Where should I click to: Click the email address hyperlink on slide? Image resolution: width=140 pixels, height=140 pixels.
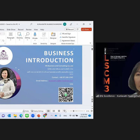point(61,81)
